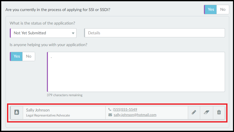Click the phone icon in the contact card
The image size is (234, 132).
pyautogui.click(x=110, y=109)
